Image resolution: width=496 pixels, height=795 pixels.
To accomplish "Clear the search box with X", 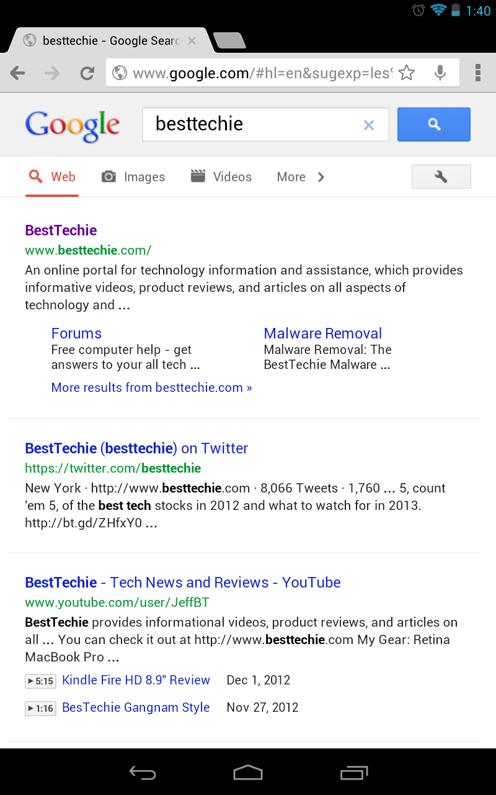I will pyautogui.click(x=369, y=125).
